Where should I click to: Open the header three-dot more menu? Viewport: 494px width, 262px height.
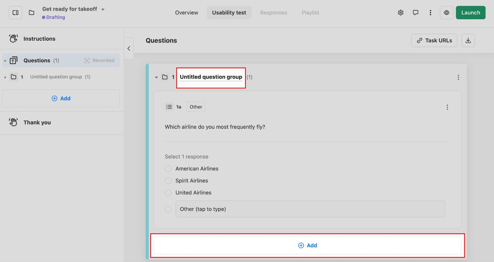[430, 13]
